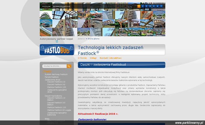Click the Zadaszenia balkonów heading link
Screen dimensions: 205x125
click(x=92, y=119)
